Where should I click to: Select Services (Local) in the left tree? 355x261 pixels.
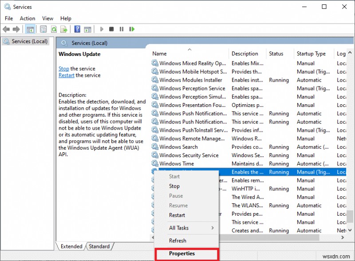click(28, 41)
